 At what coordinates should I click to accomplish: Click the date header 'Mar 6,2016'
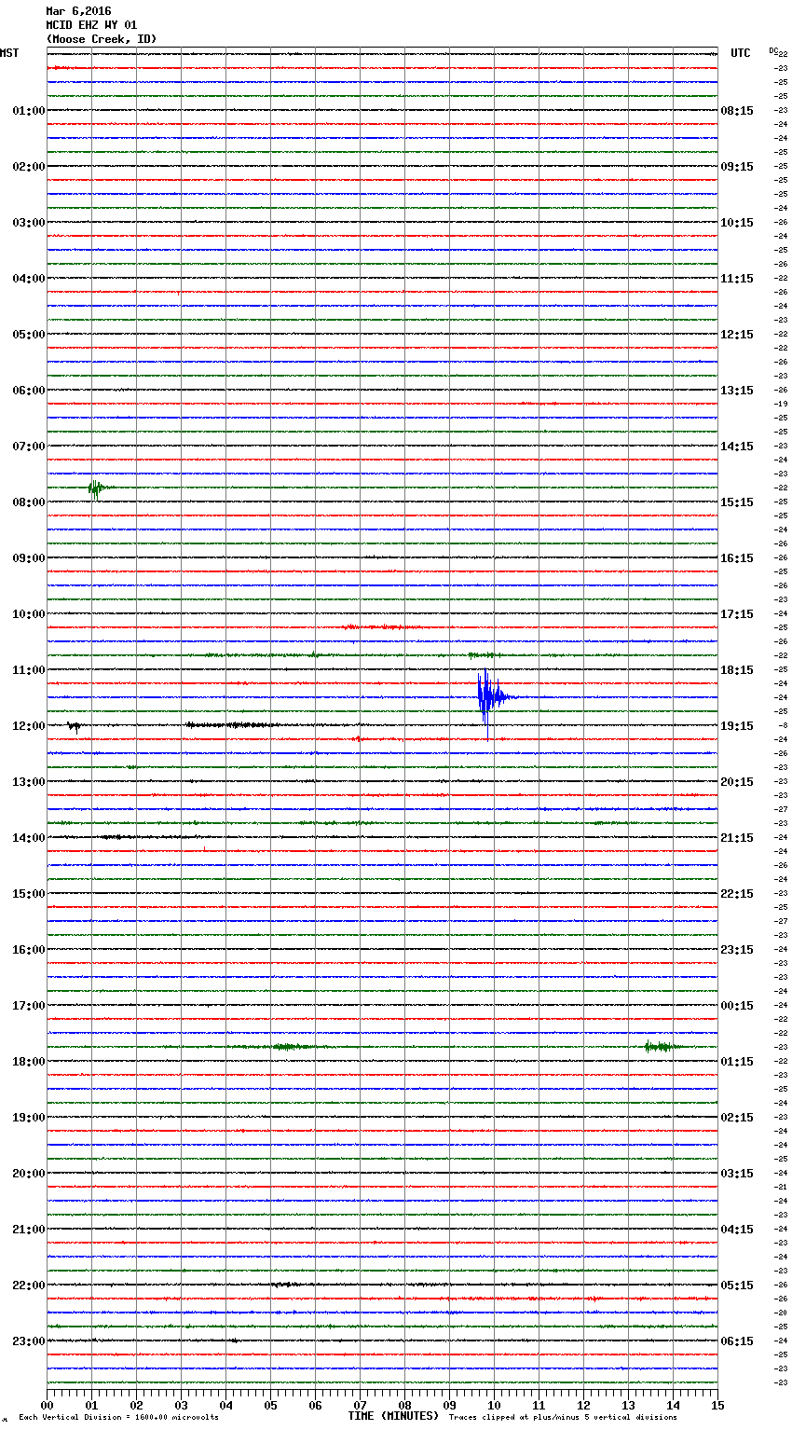(78, 11)
